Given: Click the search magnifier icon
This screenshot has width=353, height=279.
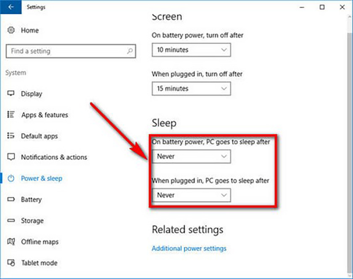Looking at the screenshot, I should click(x=130, y=51).
